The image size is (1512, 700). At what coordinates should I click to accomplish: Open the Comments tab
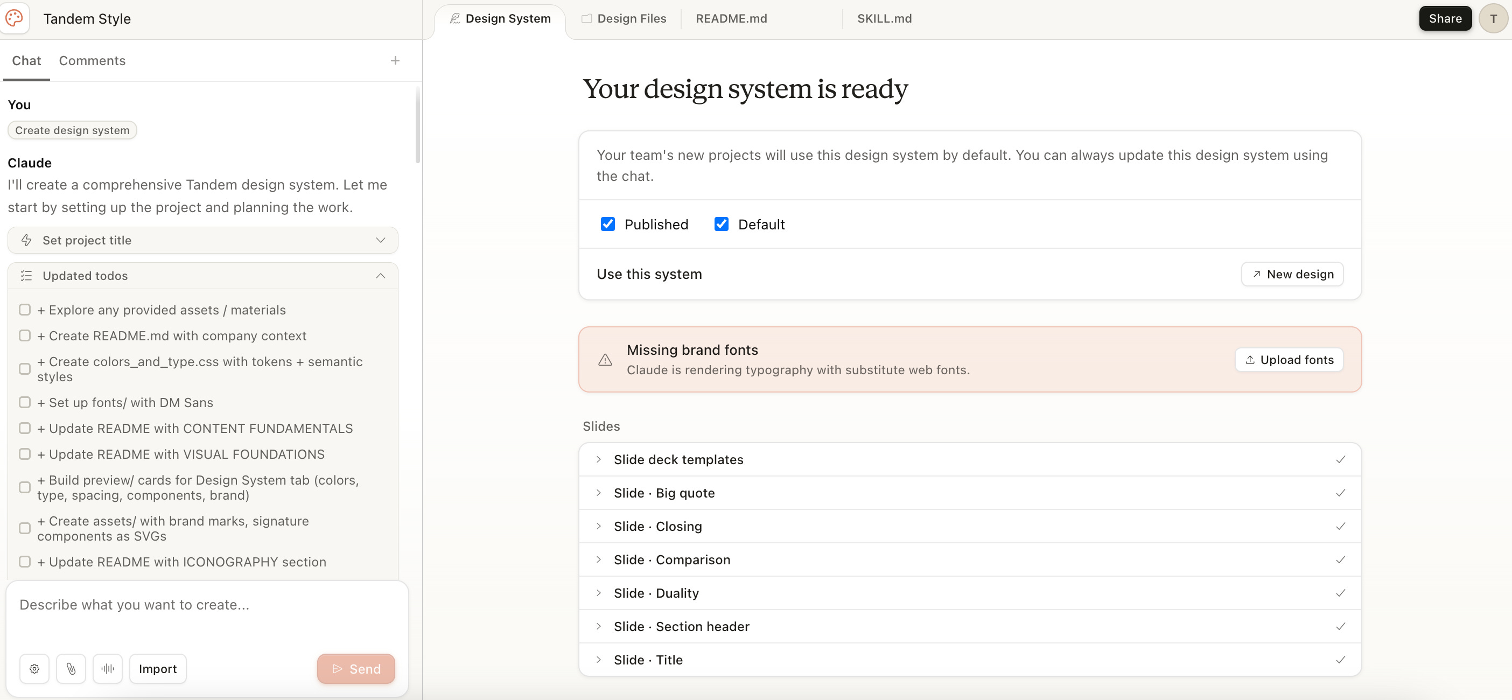[92, 60]
